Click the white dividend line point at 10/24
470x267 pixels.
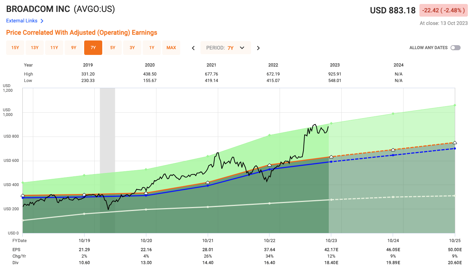click(393, 197)
